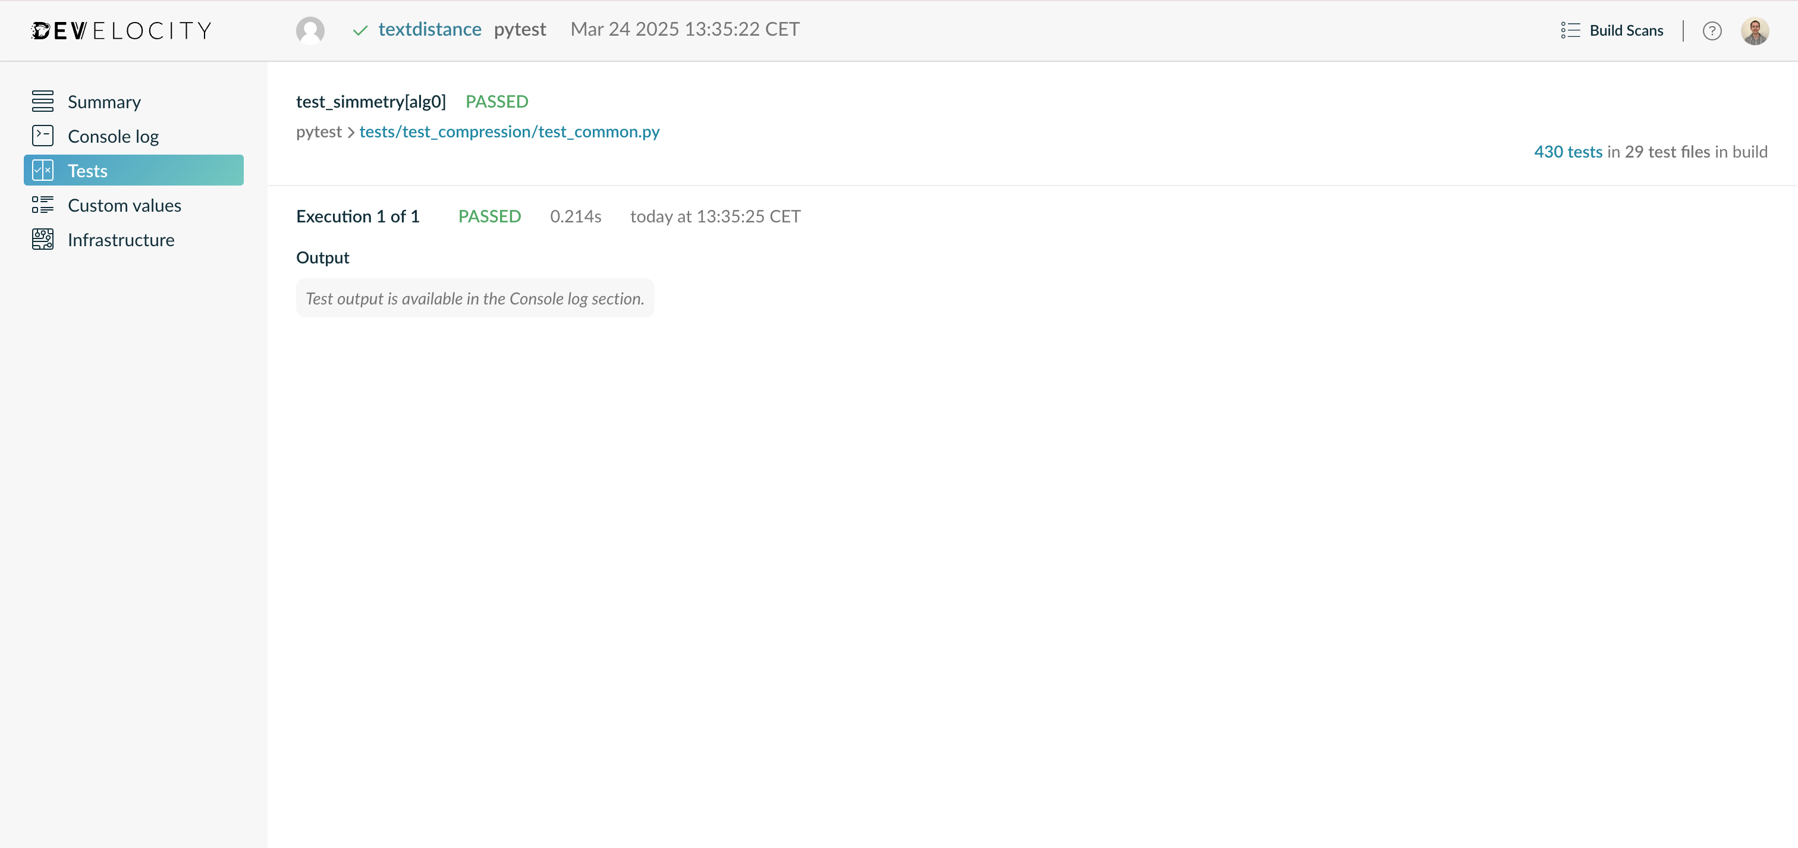Image resolution: width=1798 pixels, height=848 pixels.
Task: Click the Infrastructure sidebar icon
Action: (43, 238)
